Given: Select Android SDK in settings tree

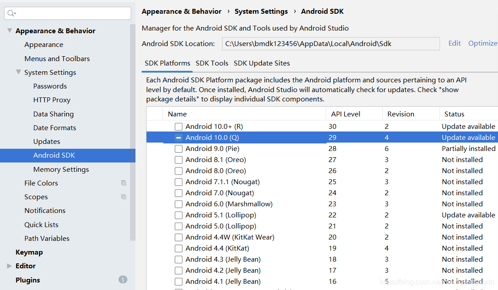Looking at the screenshot, I should (68, 155).
